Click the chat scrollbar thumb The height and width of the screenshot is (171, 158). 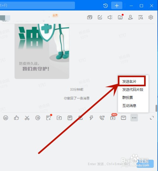point(156,108)
